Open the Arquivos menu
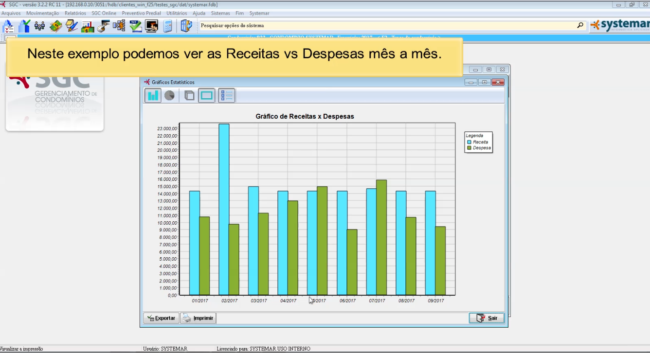Image resolution: width=650 pixels, height=353 pixels. 11,13
